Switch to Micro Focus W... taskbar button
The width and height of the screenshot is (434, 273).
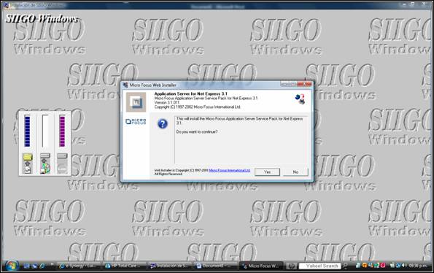[x=261, y=266]
